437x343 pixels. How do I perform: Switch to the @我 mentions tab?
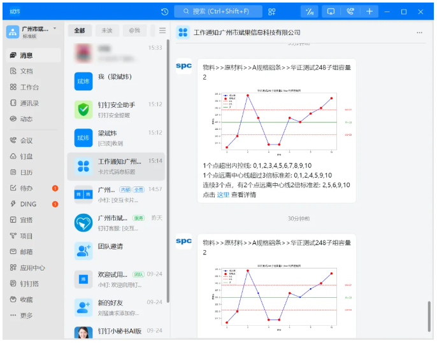(134, 31)
